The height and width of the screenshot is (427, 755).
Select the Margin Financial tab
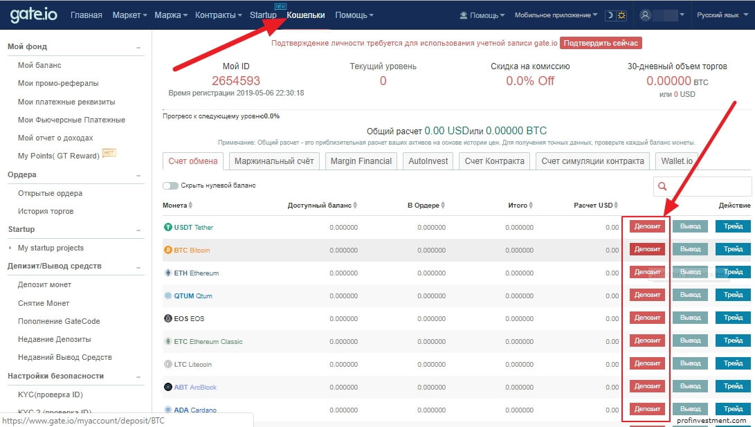(361, 161)
